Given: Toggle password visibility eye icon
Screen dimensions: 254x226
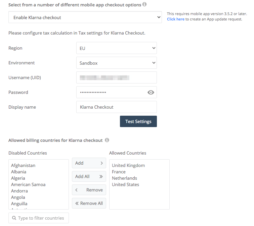Looking at the screenshot, I should [x=151, y=93].
